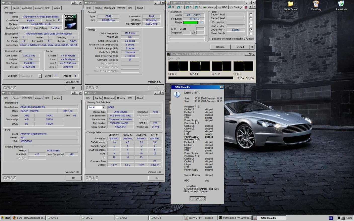The width and height of the screenshot is (354, 221).
Task: Open the Memory tab in S&M
Action: (x=210, y=7)
